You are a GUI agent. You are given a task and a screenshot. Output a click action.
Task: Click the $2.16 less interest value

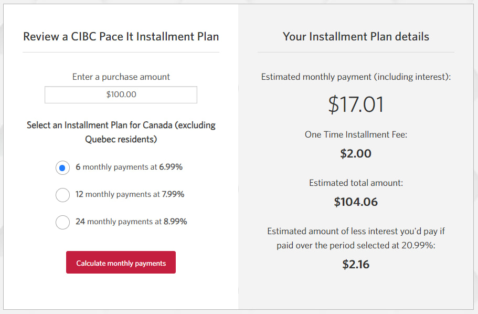(356, 264)
